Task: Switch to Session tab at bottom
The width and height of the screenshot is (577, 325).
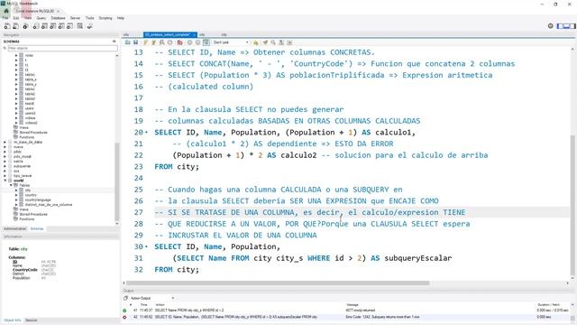Action: click(32, 320)
